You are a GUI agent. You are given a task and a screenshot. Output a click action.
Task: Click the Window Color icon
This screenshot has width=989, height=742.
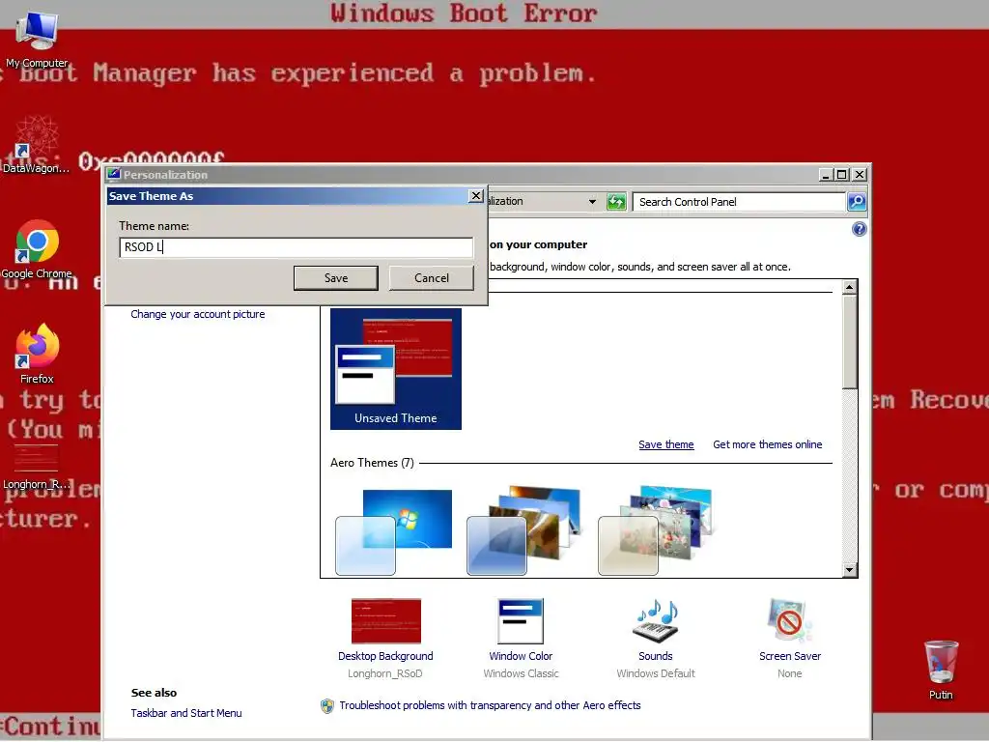pos(521,621)
